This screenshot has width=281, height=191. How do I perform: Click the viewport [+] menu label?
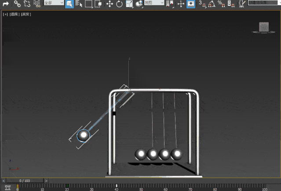tap(5, 14)
